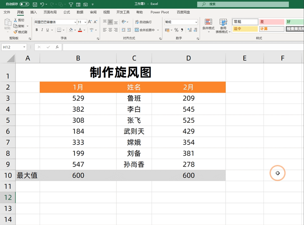Toggle Top Align vertical alignment
This screenshot has width=304, height=225.
coord(105,22)
